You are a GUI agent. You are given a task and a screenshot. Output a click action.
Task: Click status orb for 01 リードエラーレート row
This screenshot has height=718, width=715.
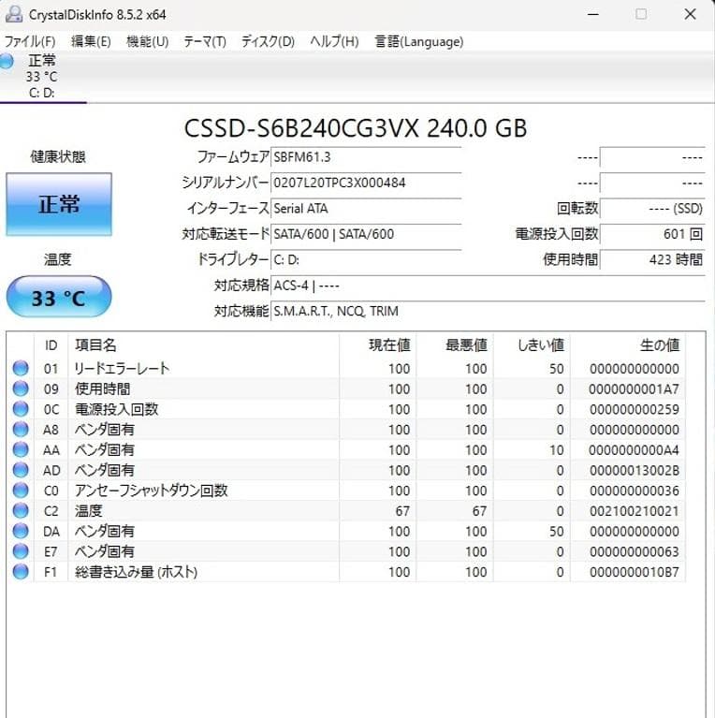click(x=21, y=368)
